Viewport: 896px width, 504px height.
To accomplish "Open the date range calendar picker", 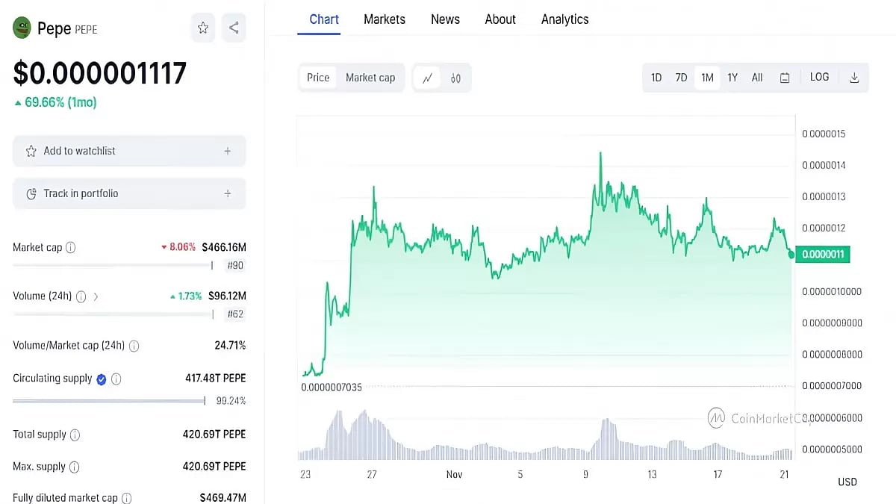I will pos(785,77).
